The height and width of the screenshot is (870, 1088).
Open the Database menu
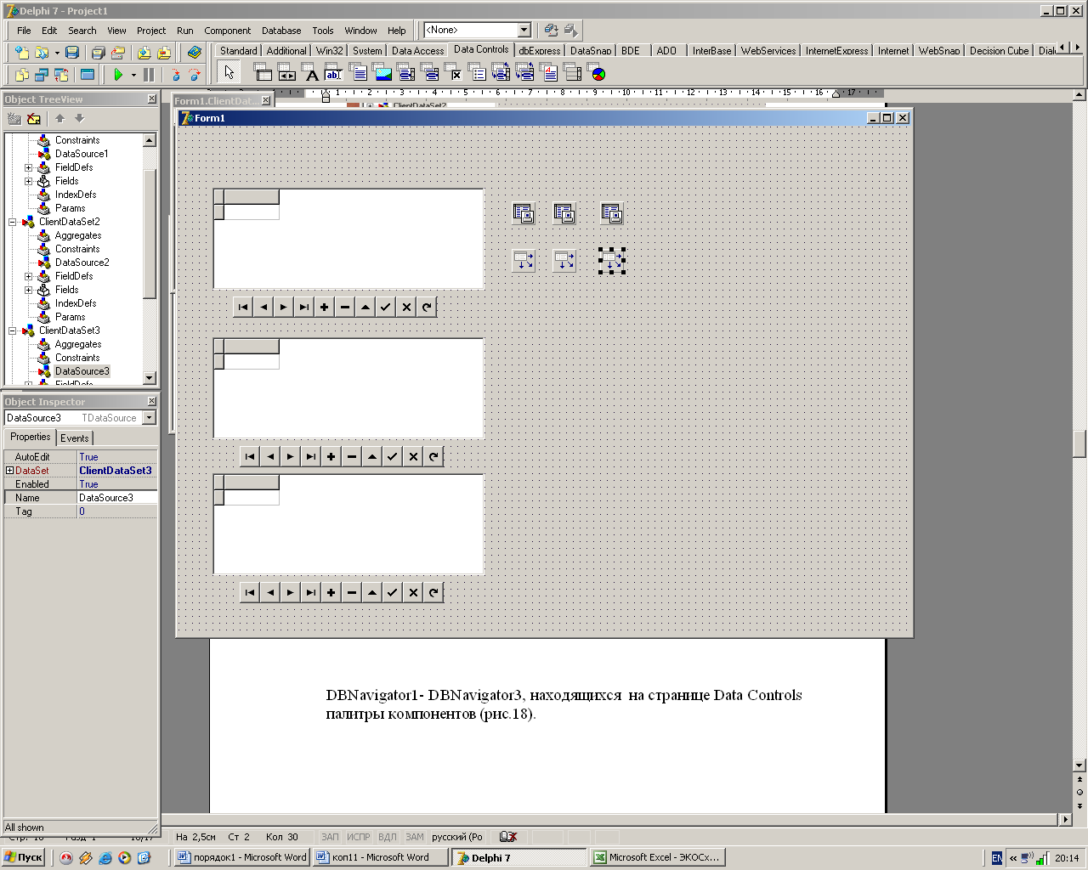pos(281,31)
